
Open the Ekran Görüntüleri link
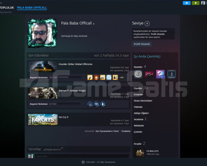143,101
